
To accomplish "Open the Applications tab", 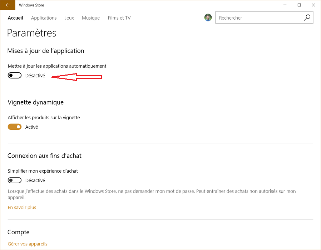I will [44, 18].
